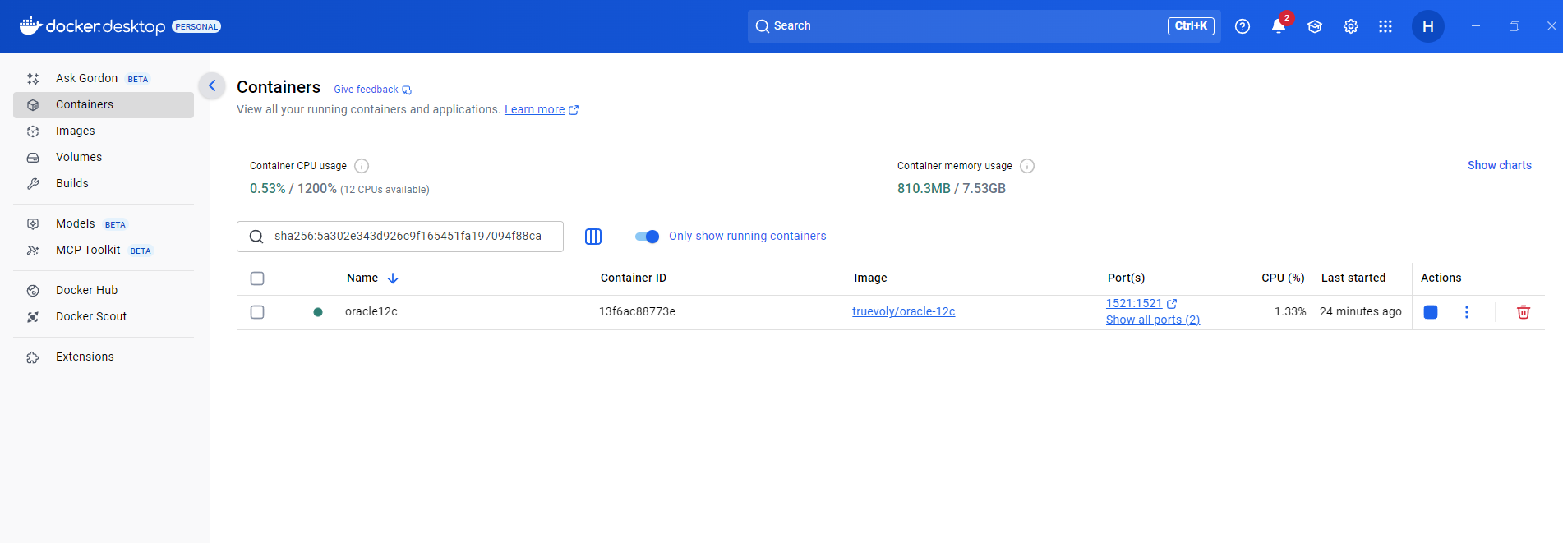
Task: Open truevoly/oracle-12c image link
Action: 904,311
